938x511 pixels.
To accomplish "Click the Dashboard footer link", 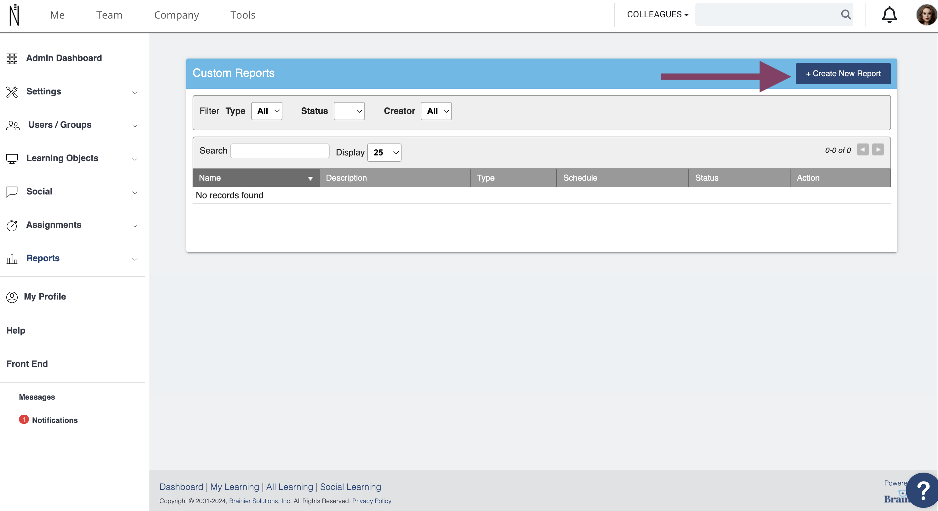I will tap(181, 487).
